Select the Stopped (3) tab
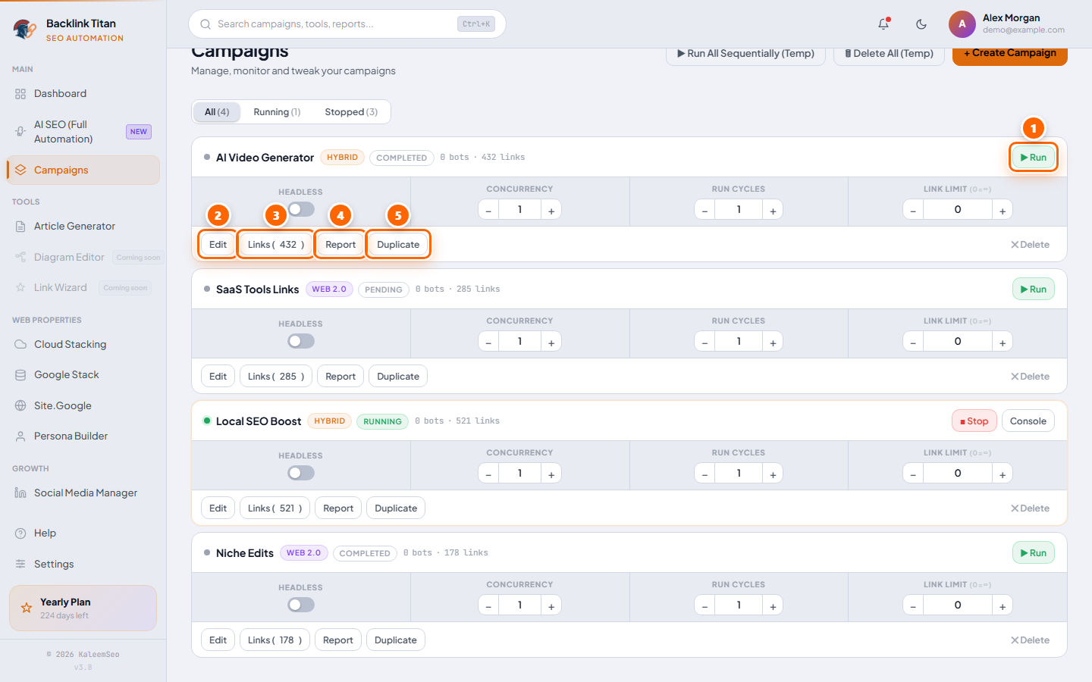Viewport: 1092px width, 682px height. click(351, 112)
